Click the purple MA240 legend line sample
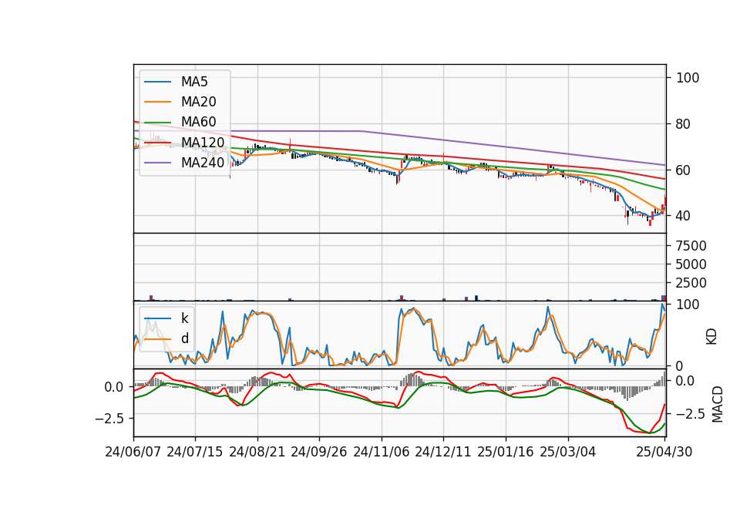The height and width of the screenshot is (532, 740). 157,163
